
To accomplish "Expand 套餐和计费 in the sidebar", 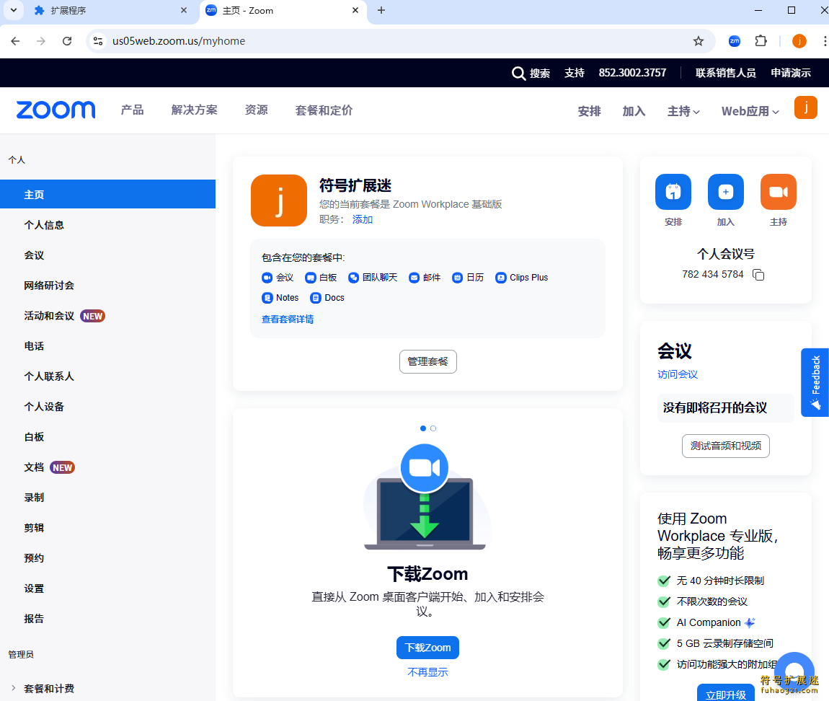I will 14,688.
